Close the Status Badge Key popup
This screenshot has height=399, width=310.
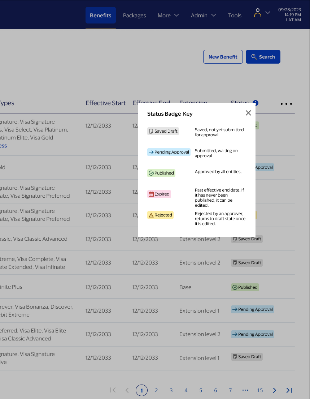coord(248,113)
